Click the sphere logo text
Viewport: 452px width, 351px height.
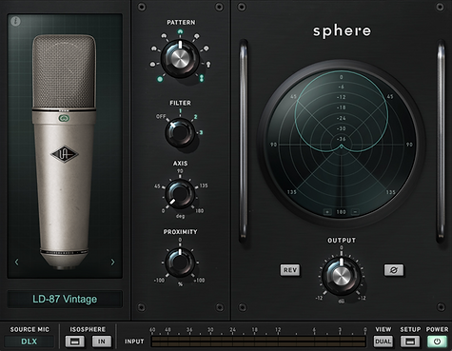tap(342, 31)
